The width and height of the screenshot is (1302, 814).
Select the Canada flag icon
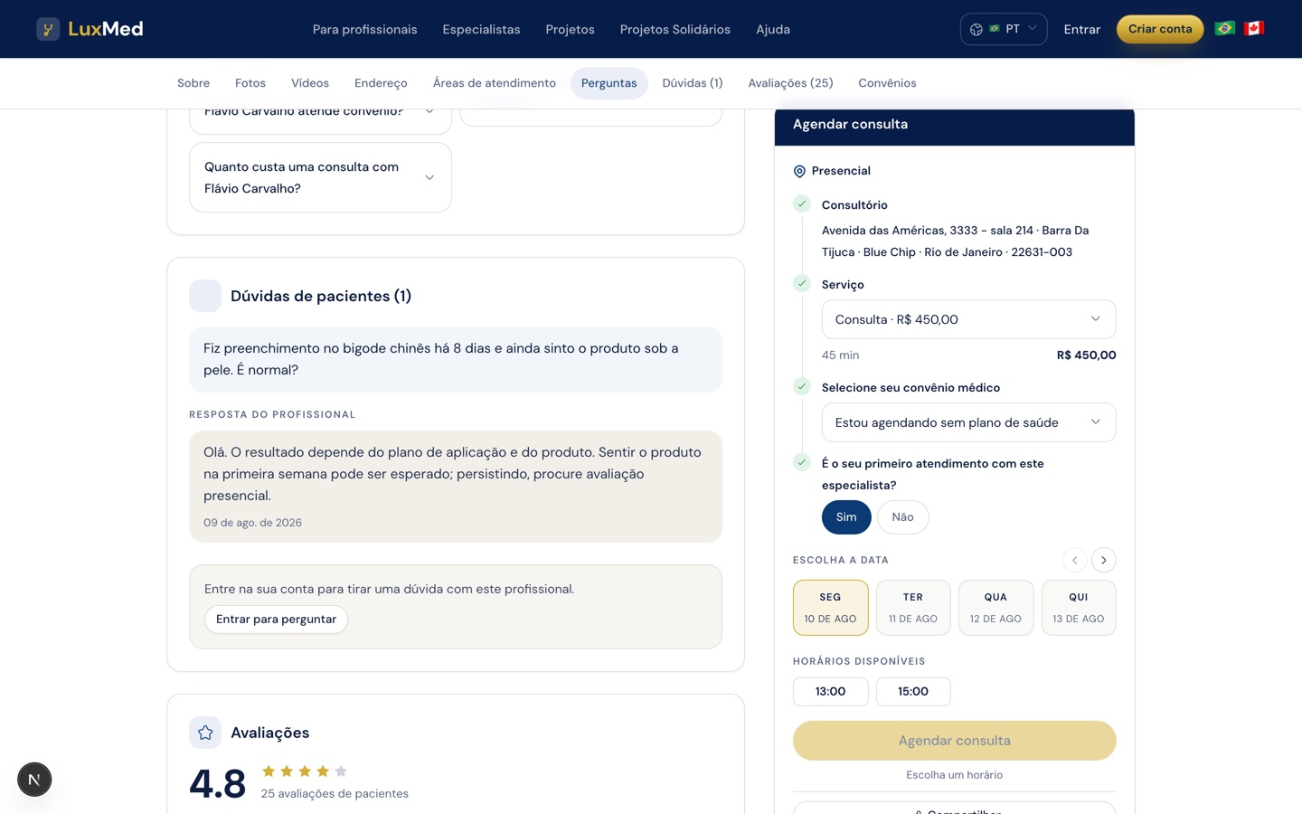click(1253, 29)
